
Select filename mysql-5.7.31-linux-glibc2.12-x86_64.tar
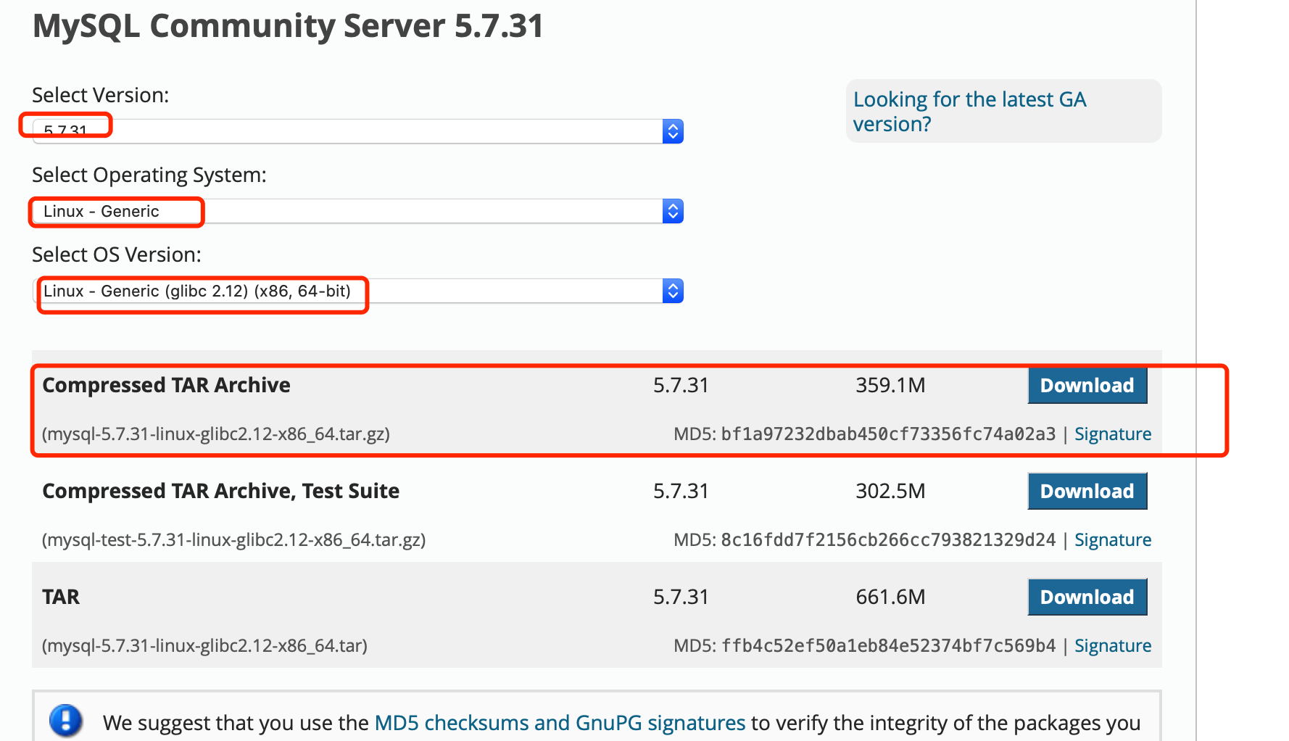pyautogui.click(x=204, y=645)
